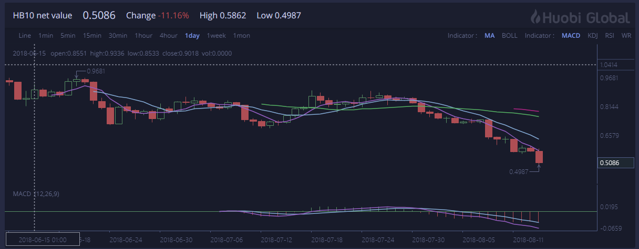Click the 0.5086 current price label
Viewport: 639px width, 249px height.
611,163
